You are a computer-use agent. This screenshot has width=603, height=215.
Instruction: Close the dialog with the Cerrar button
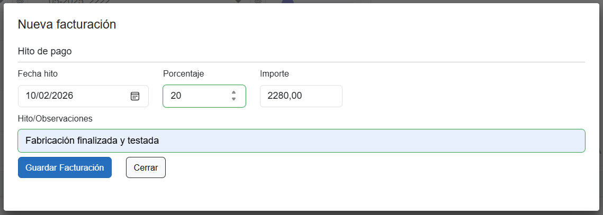(146, 167)
